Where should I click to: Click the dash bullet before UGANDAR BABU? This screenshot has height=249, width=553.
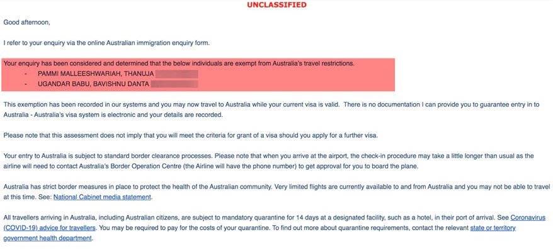(26, 84)
